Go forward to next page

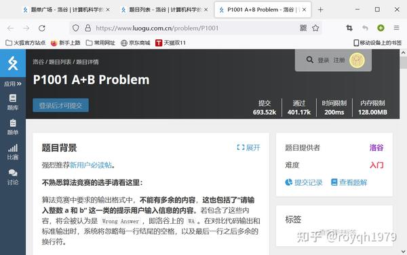26,28
